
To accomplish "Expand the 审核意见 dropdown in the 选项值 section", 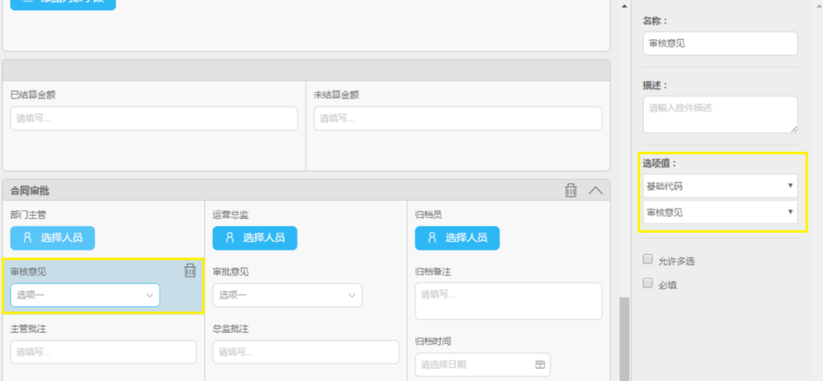I will tap(720, 212).
